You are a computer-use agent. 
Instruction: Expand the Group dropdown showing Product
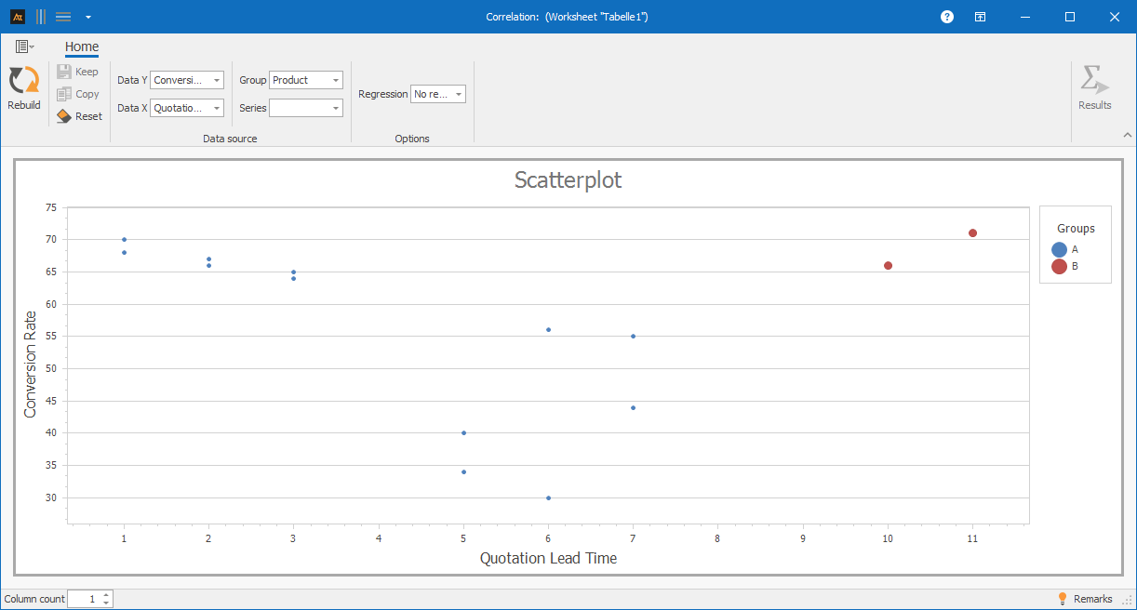(x=335, y=80)
